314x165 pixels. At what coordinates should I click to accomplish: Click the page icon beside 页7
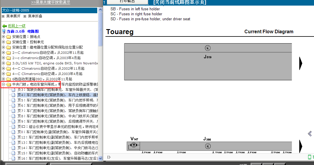coord(14,111)
